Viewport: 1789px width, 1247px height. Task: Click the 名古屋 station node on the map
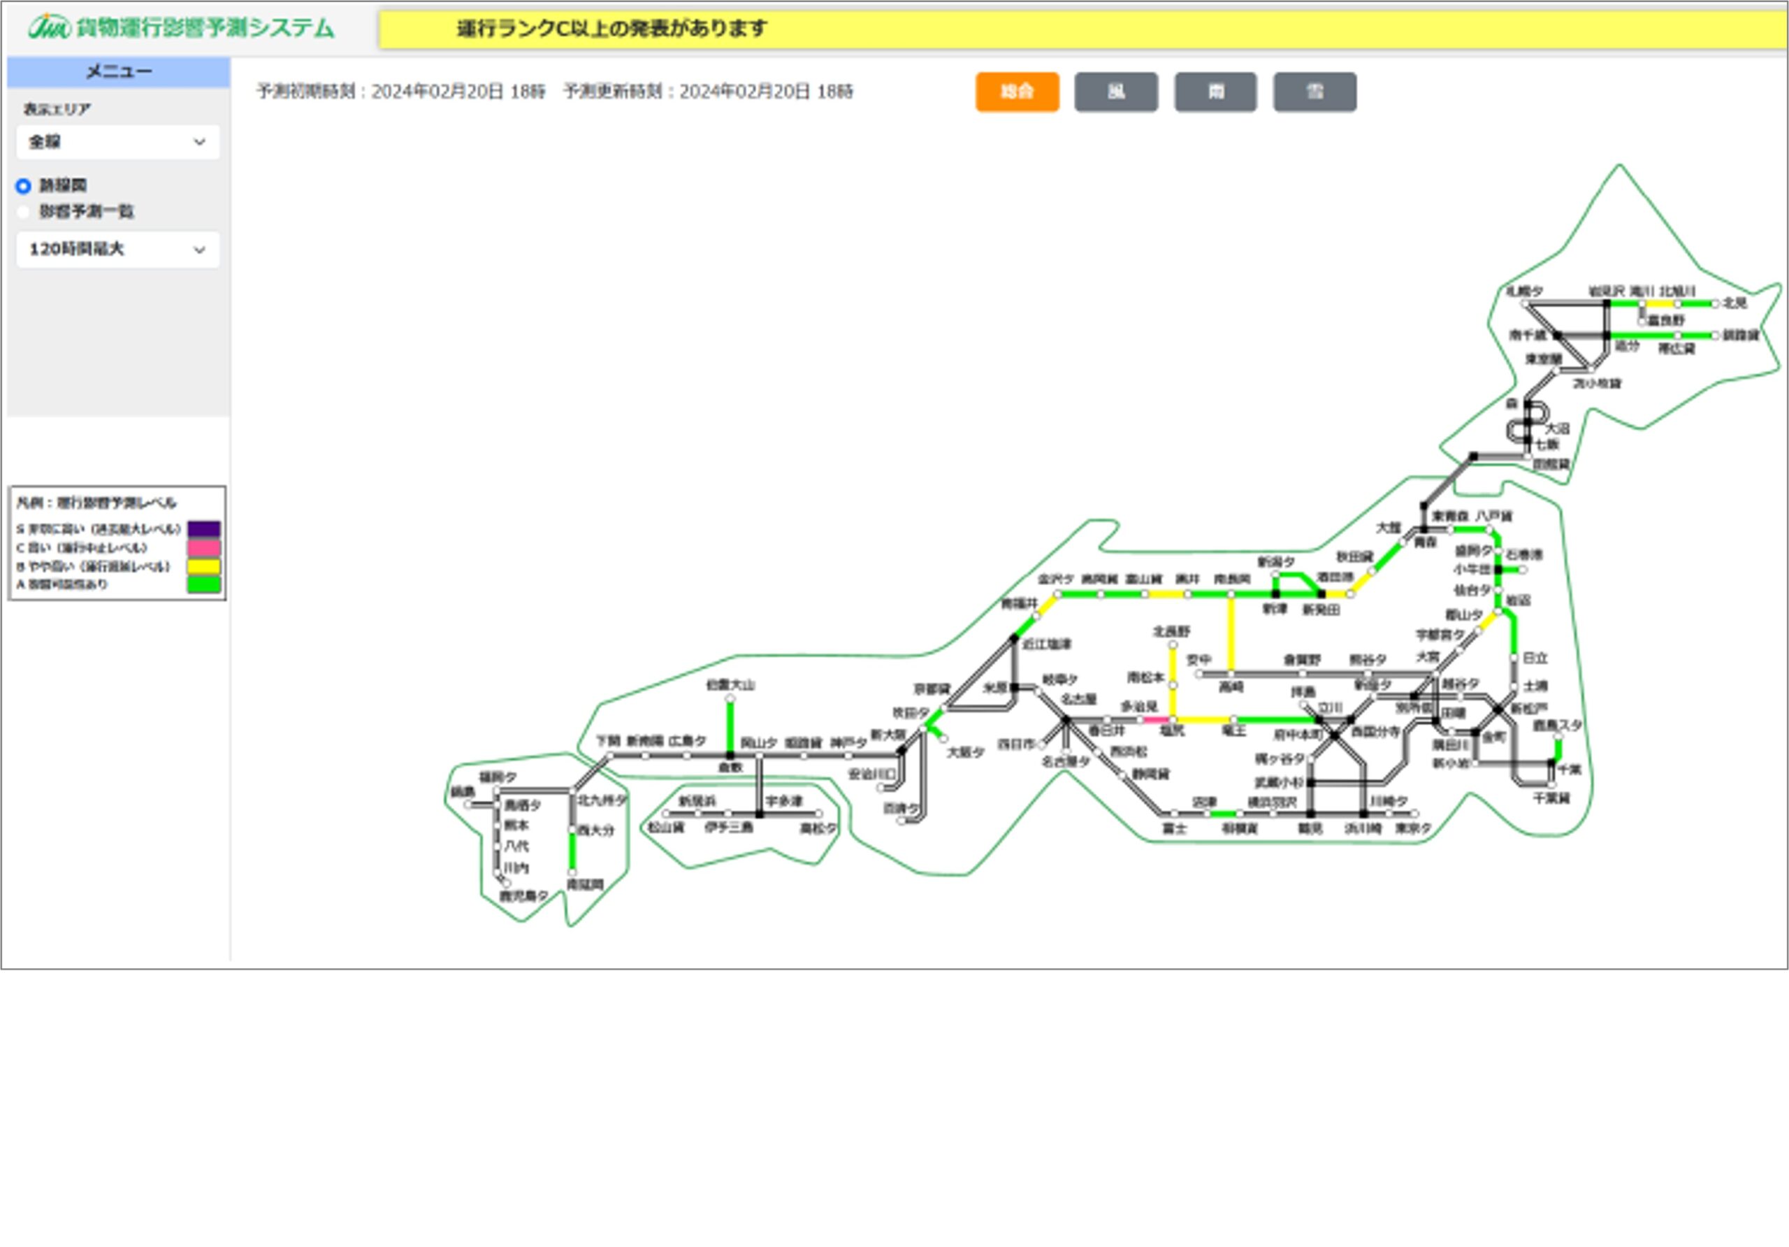[1066, 720]
